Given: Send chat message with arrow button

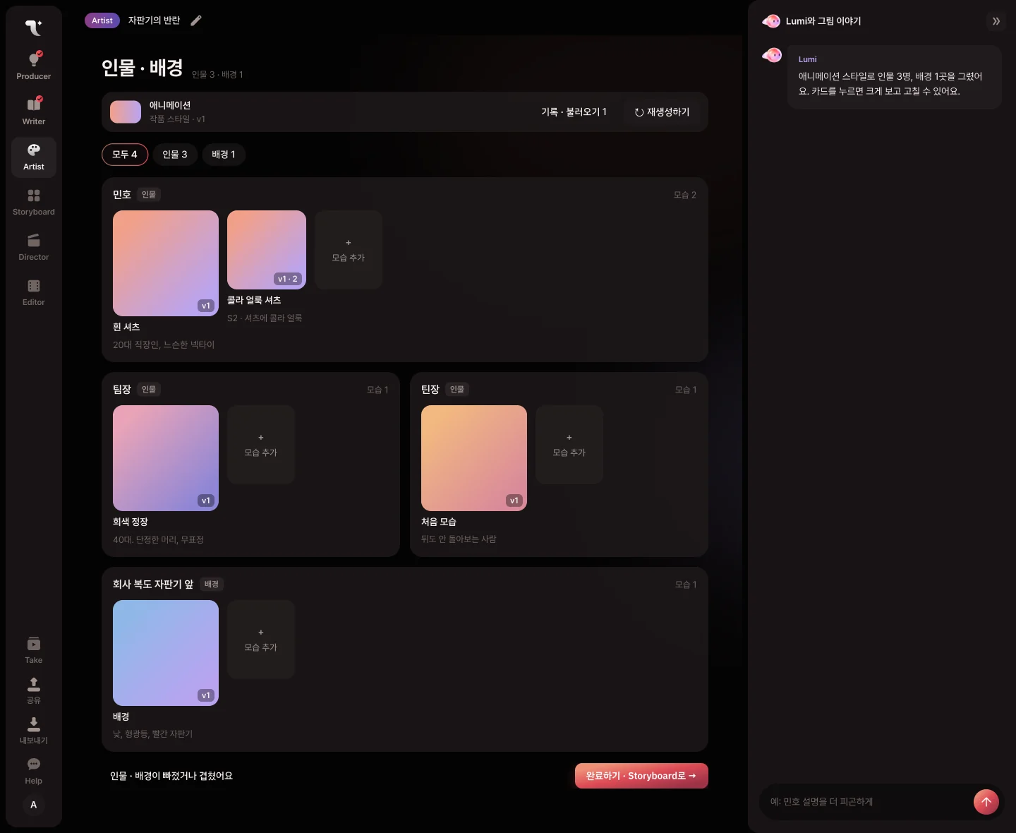Looking at the screenshot, I should pos(986,802).
